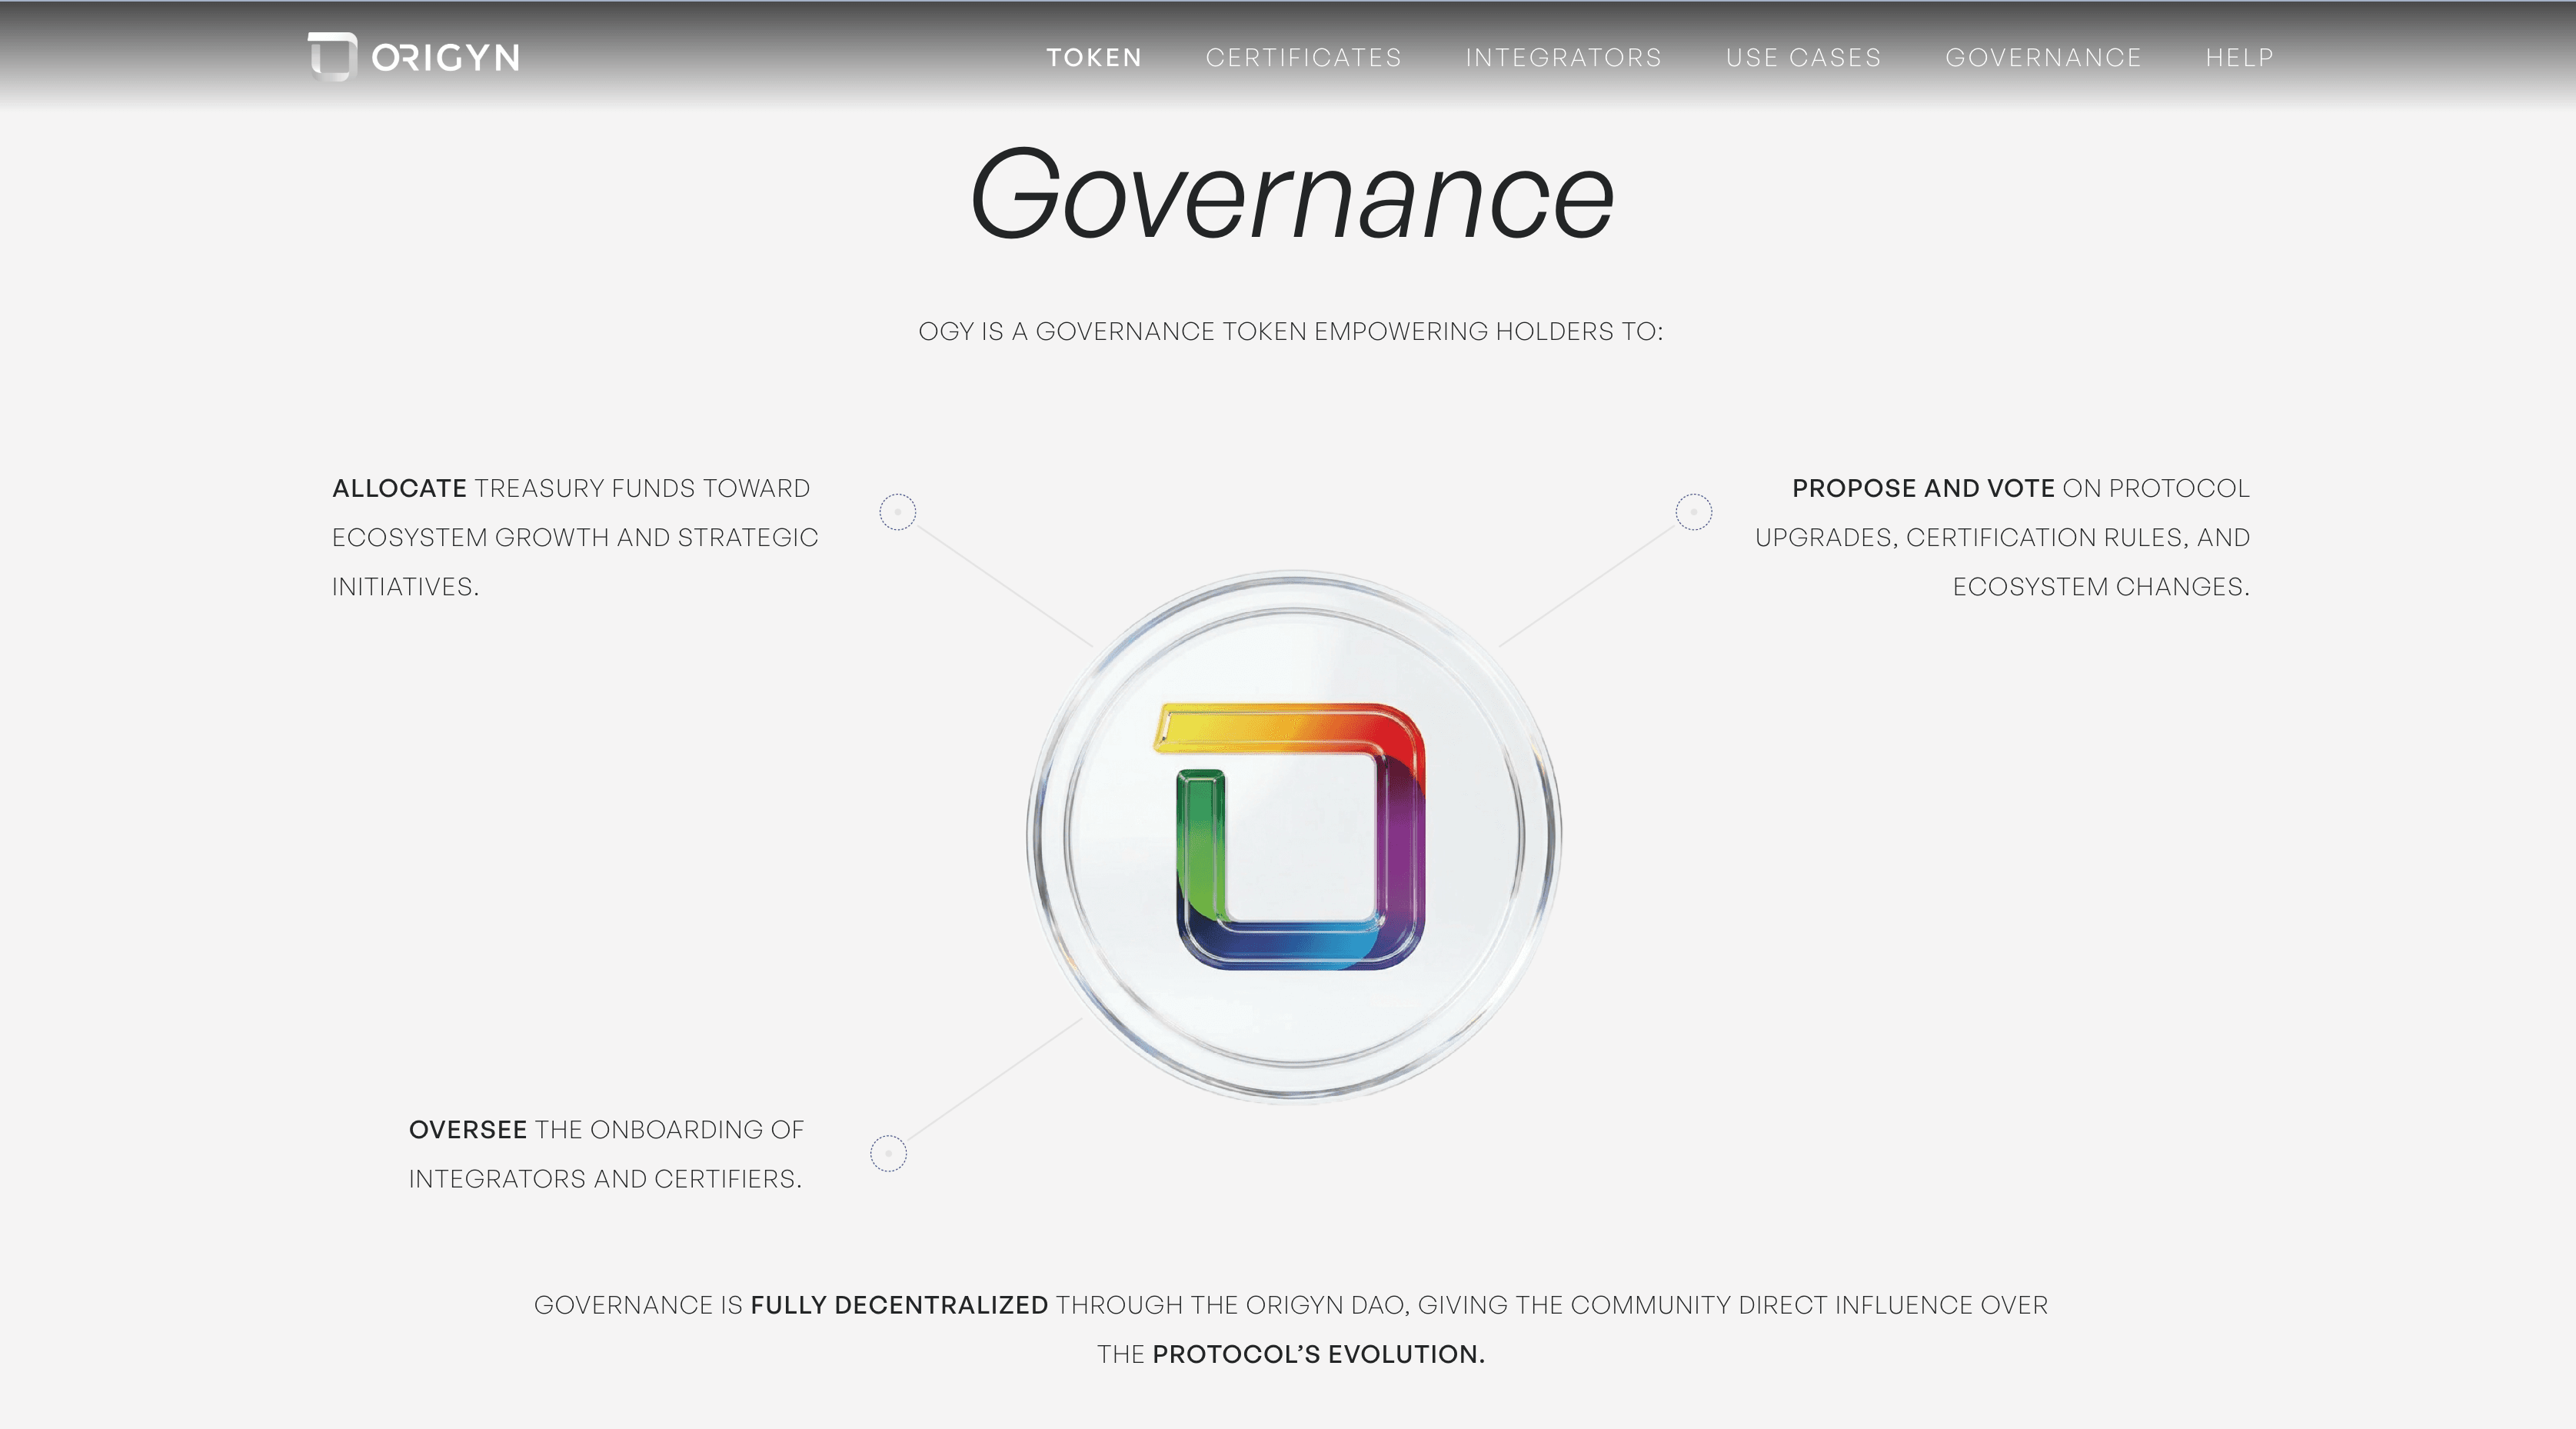2576x1429 pixels.
Task: Select INTEGRATORS in the top menu
Action: [1564, 58]
